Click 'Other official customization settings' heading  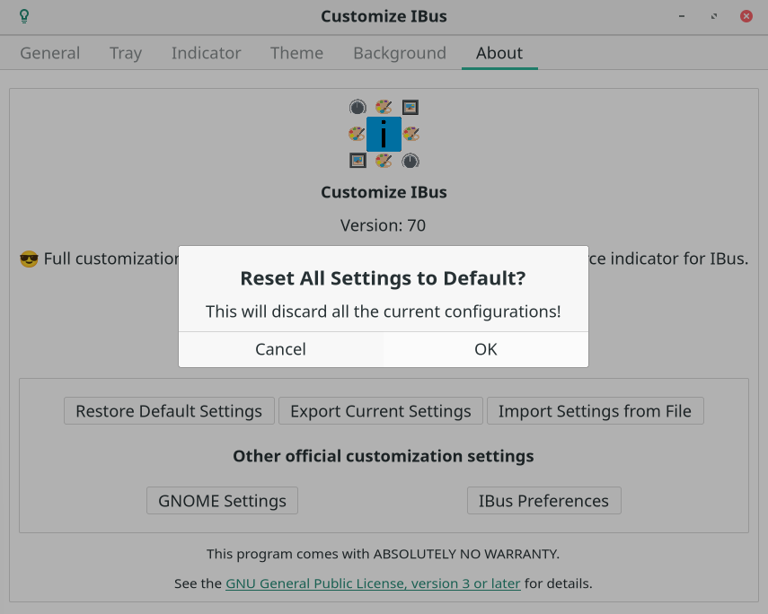(383, 456)
